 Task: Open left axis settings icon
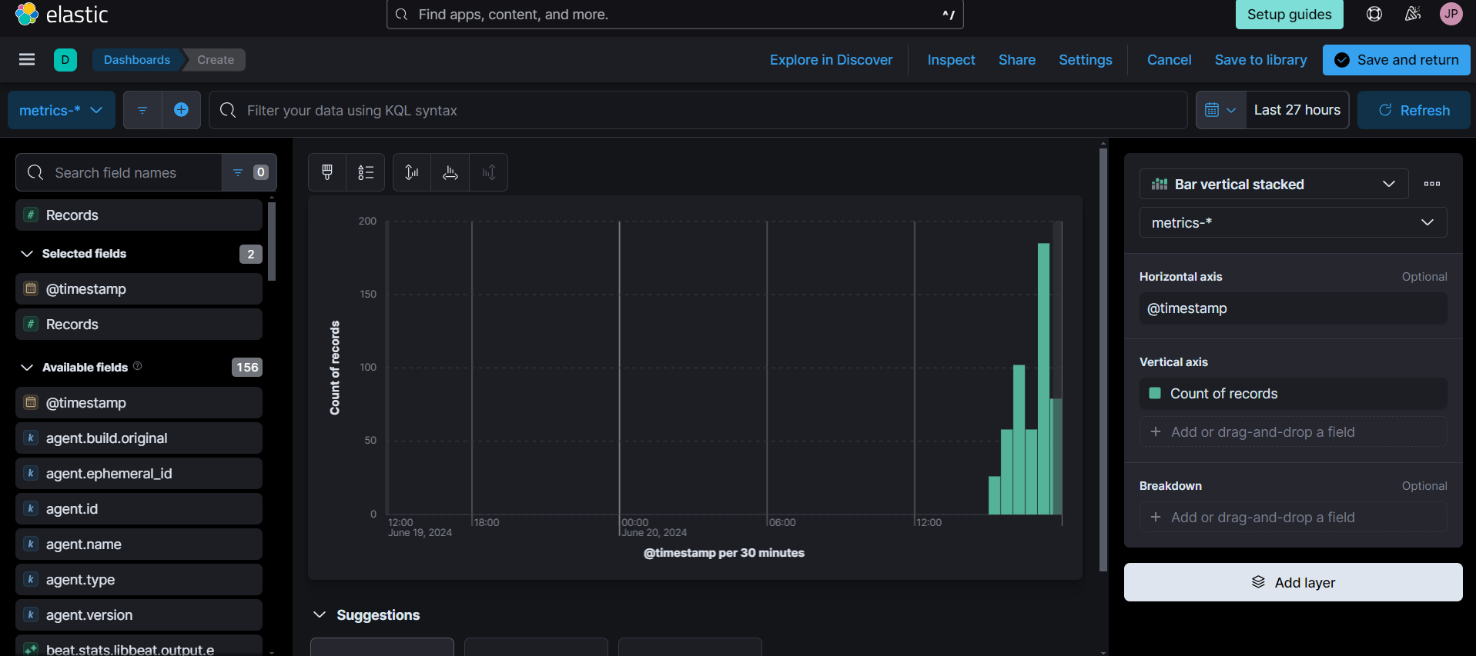pyautogui.click(x=412, y=172)
